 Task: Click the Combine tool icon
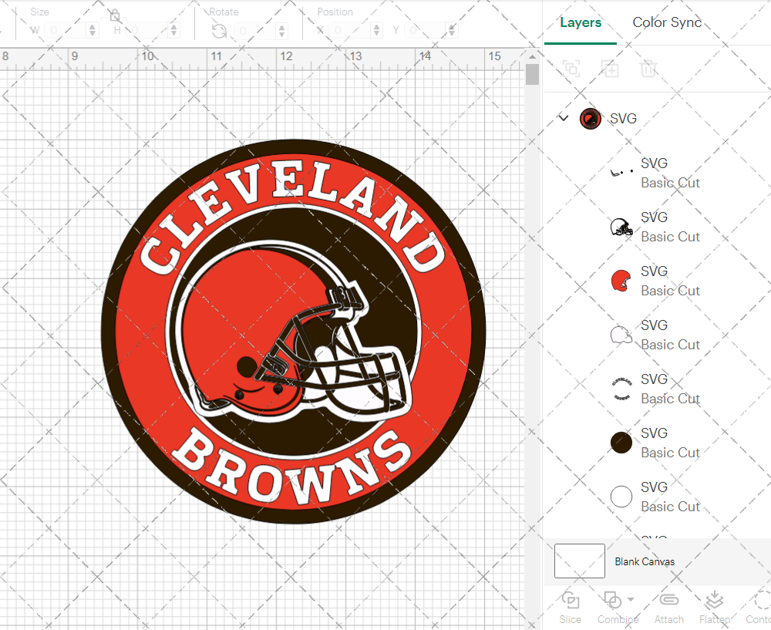[612, 601]
